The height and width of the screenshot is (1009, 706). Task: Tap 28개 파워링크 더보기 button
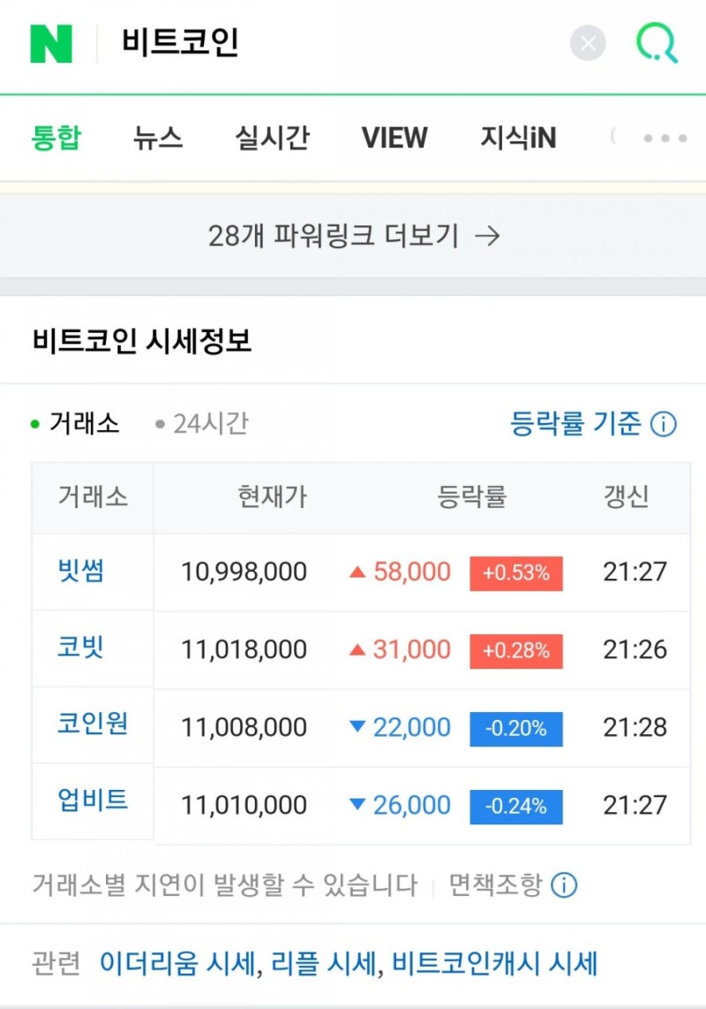coord(353,236)
